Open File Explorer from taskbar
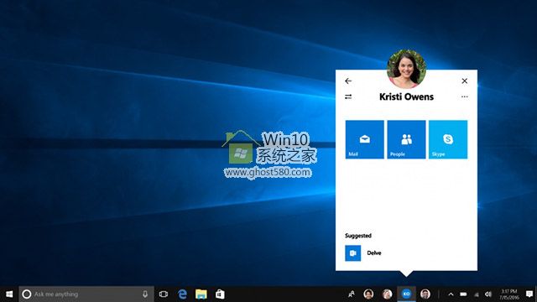537x302 pixels. tap(201, 294)
